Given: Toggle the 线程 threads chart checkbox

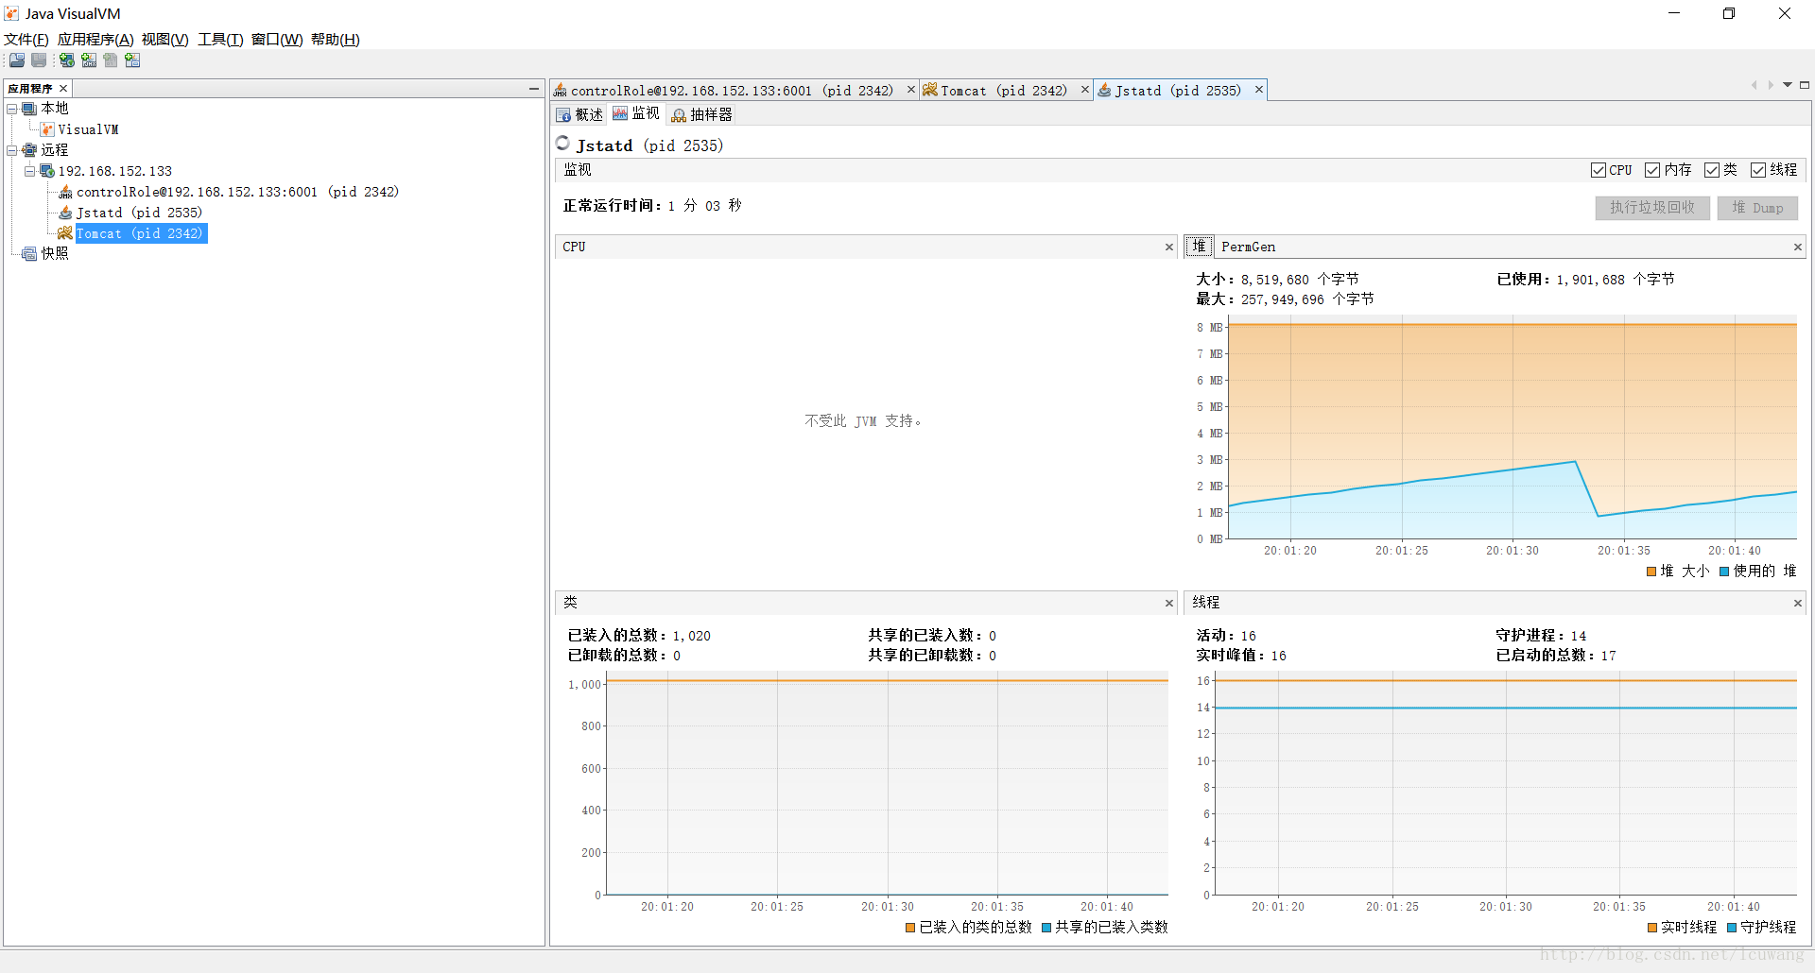Looking at the screenshot, I should click(1758, 170).
